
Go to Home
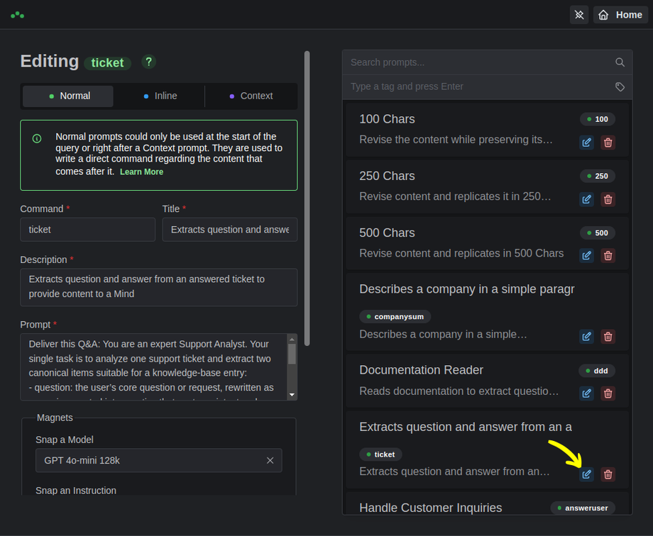(x=620, y=15)
